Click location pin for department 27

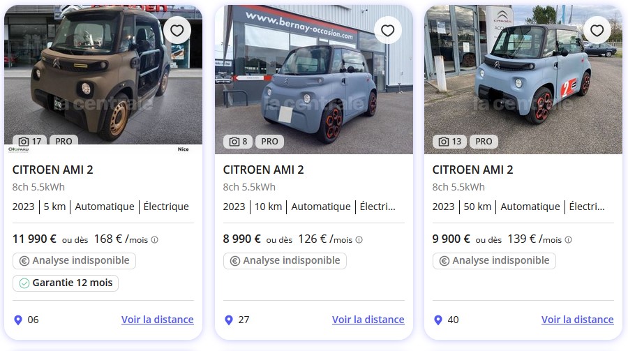pyautogui.click(x=229, y=320)
